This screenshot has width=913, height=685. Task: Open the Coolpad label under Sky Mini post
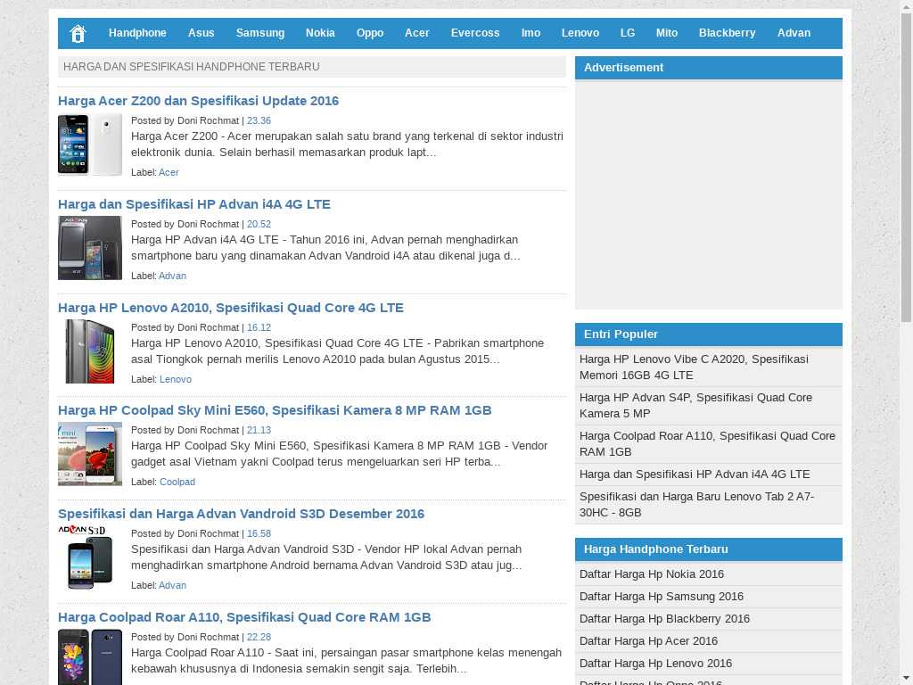point(177,483)
